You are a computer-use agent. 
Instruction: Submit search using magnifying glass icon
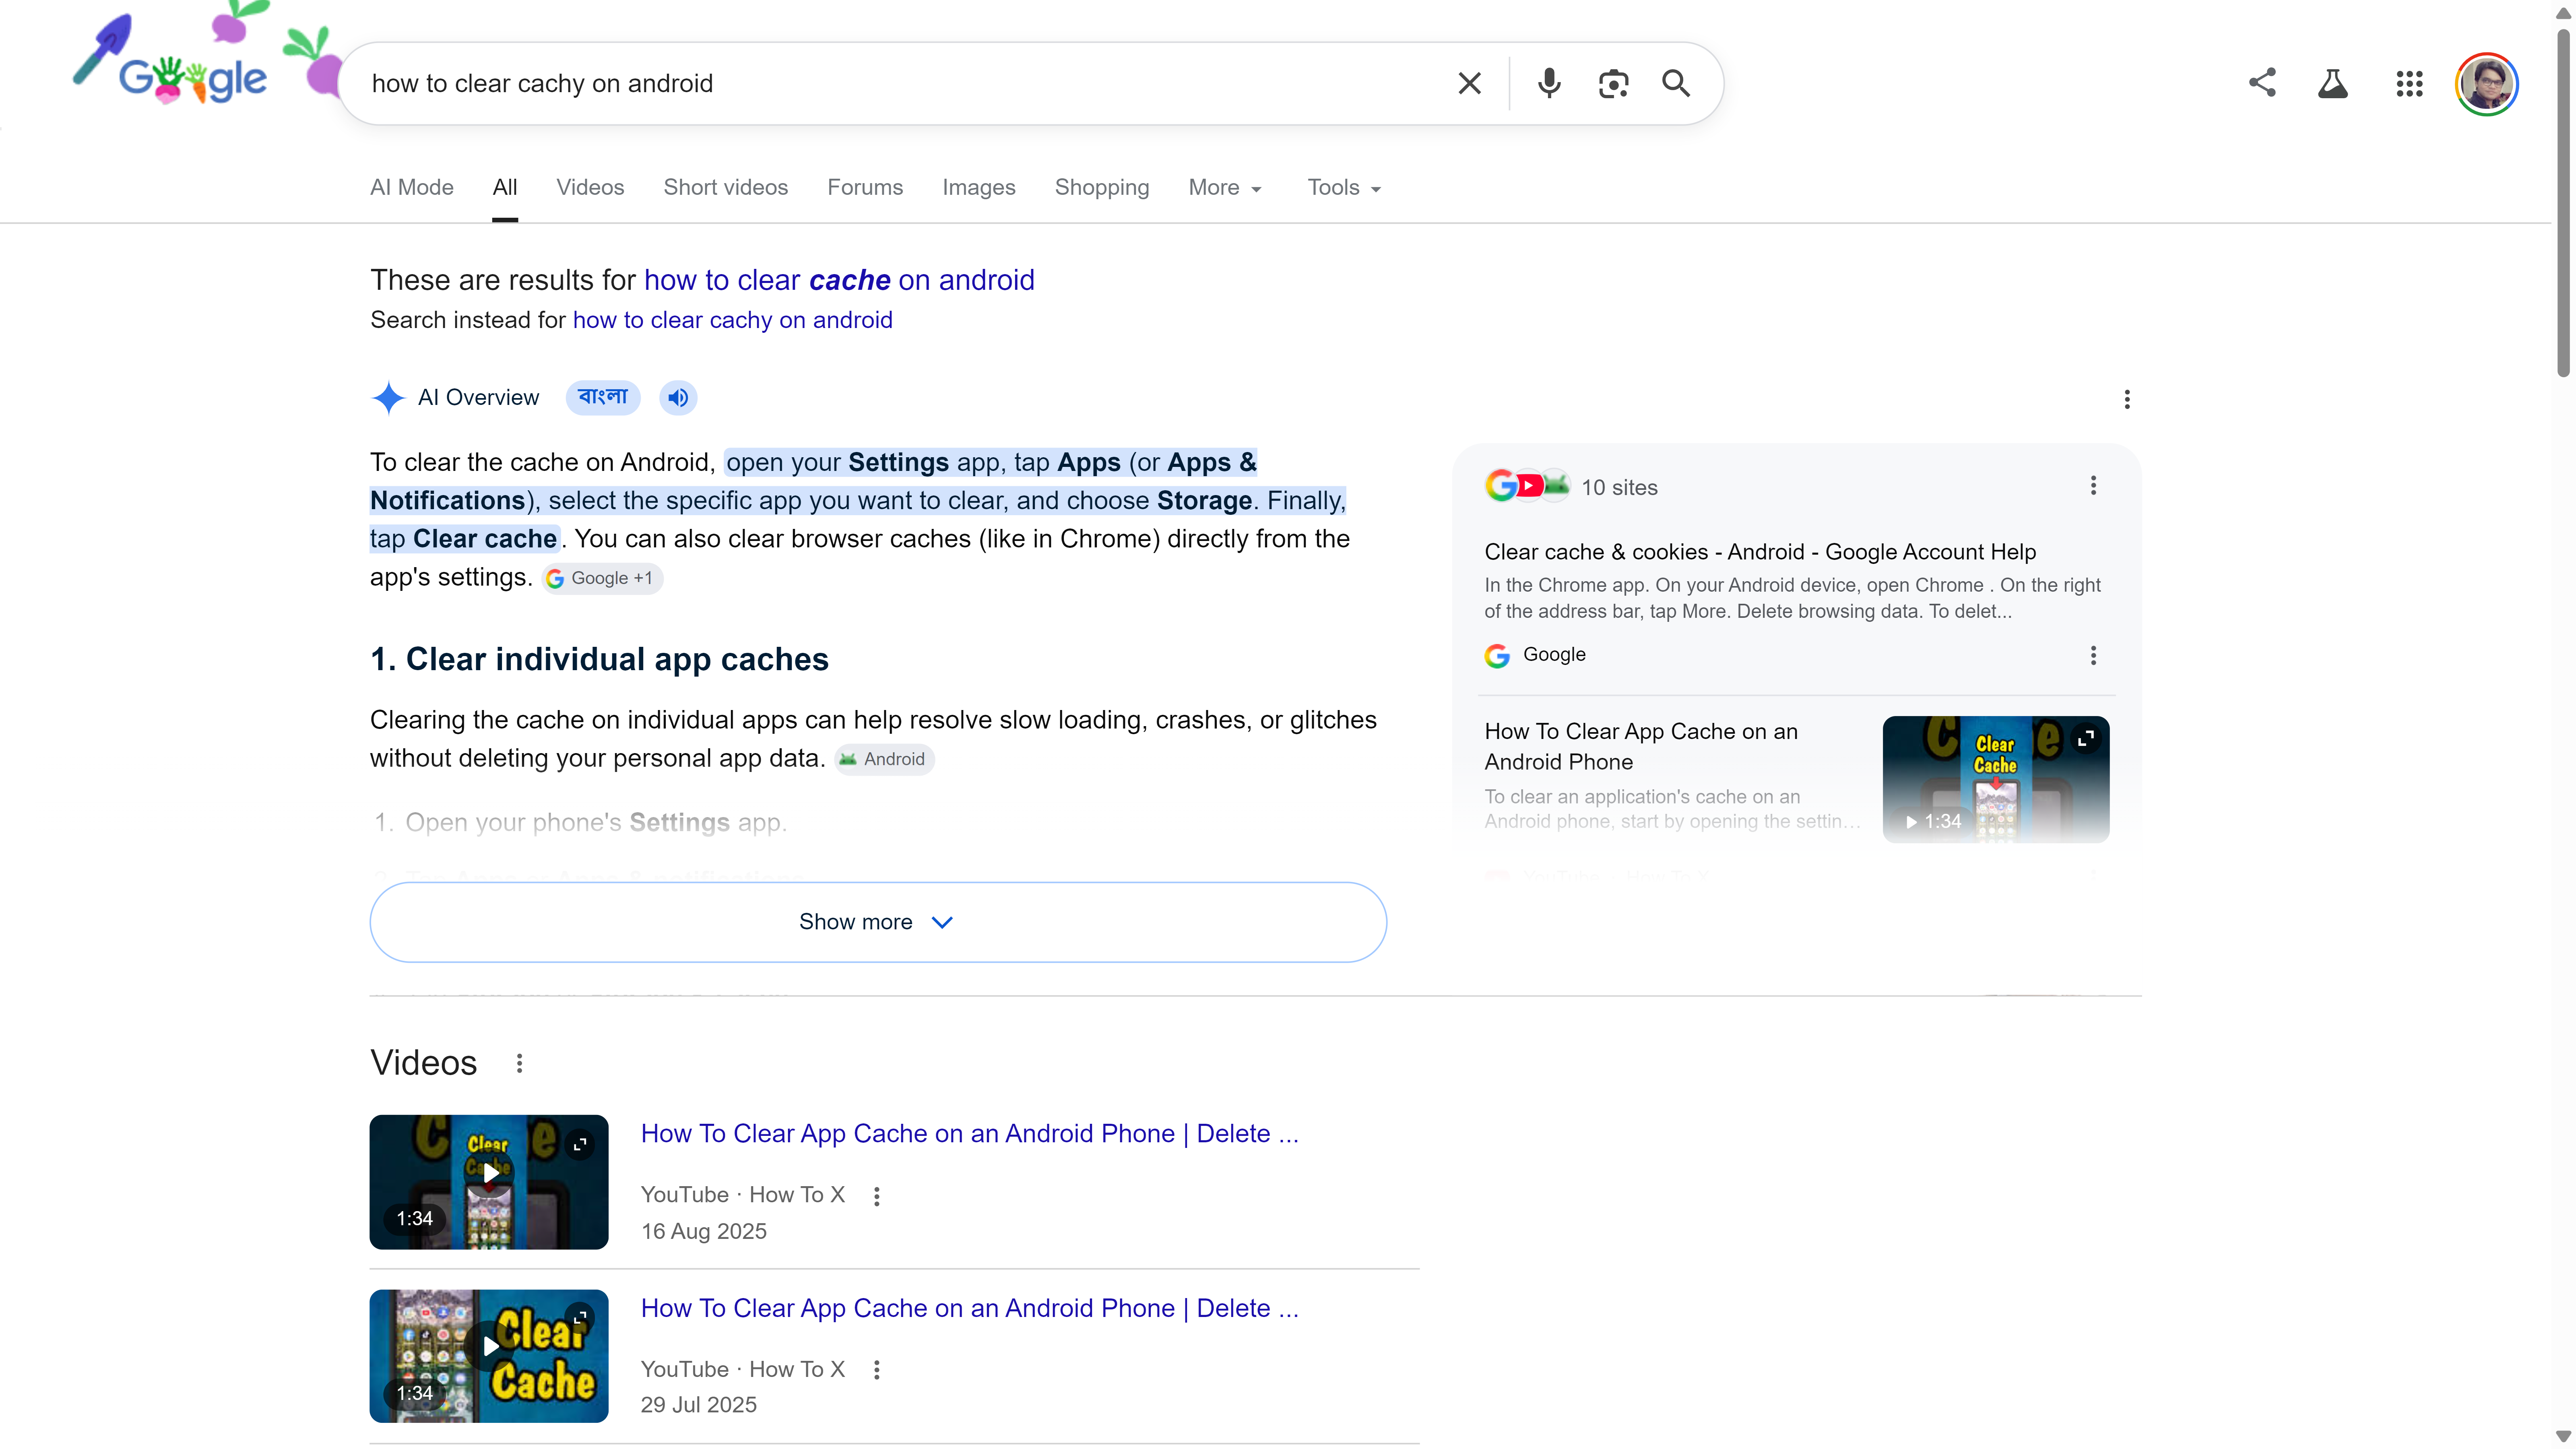tap(1676, 83)
